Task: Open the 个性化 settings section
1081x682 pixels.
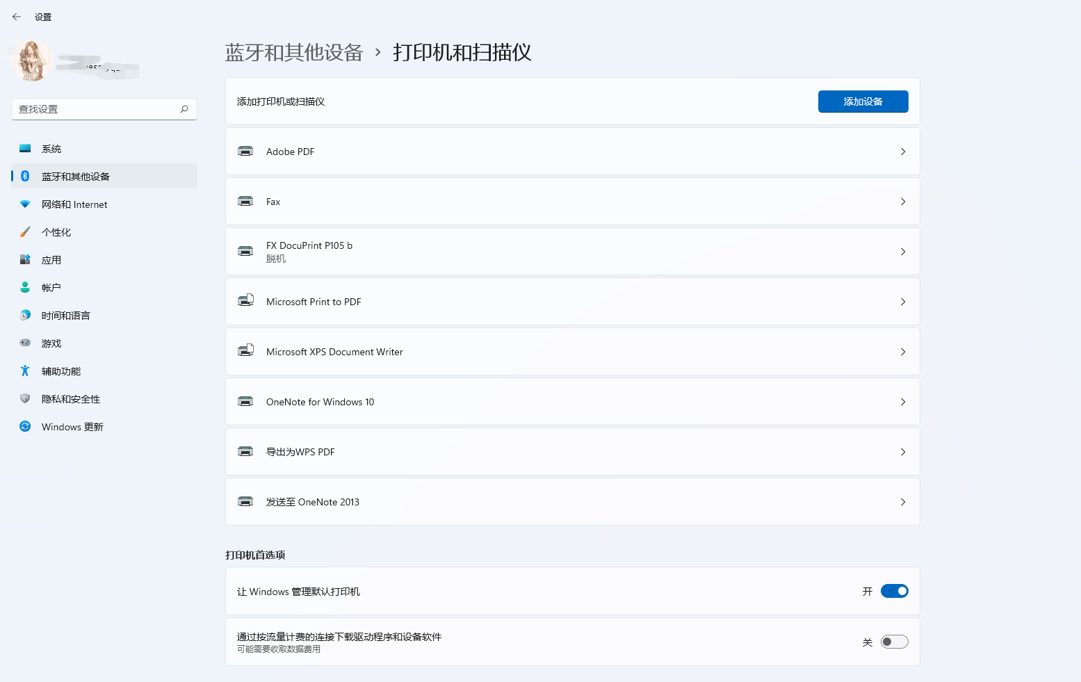Action: (x=56, y=232)
